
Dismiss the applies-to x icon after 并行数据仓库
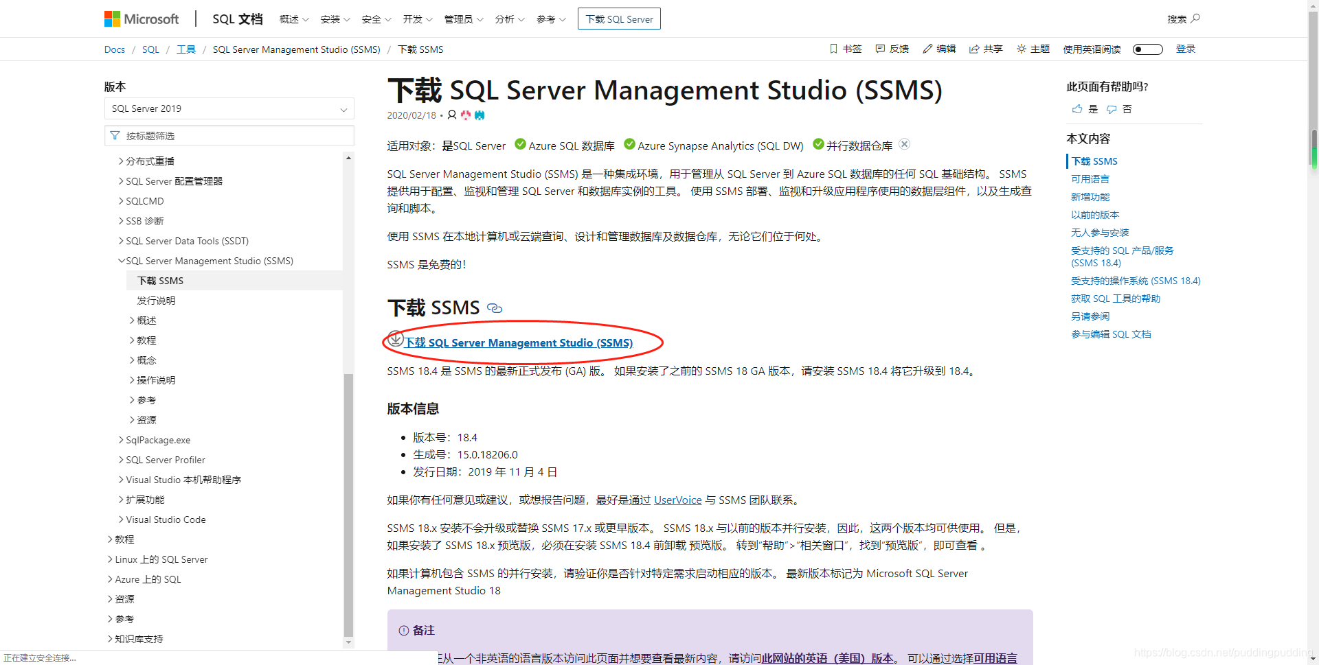click(x=905, y=143)
